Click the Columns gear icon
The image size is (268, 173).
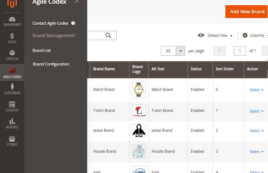point(245,35)
